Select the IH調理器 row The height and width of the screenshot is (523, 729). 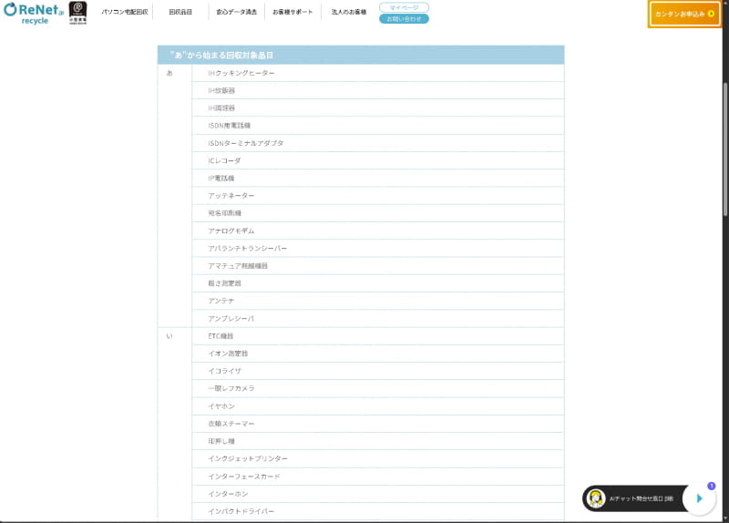coord(378,108)
